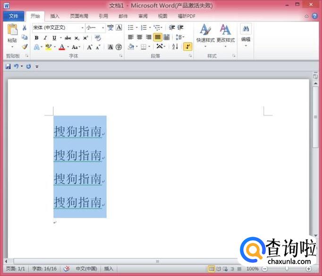Switch to the Foxit PDF tab
The width and height of the screenshot is (322, 276).
pyautogui.click(x=186, y=16)
